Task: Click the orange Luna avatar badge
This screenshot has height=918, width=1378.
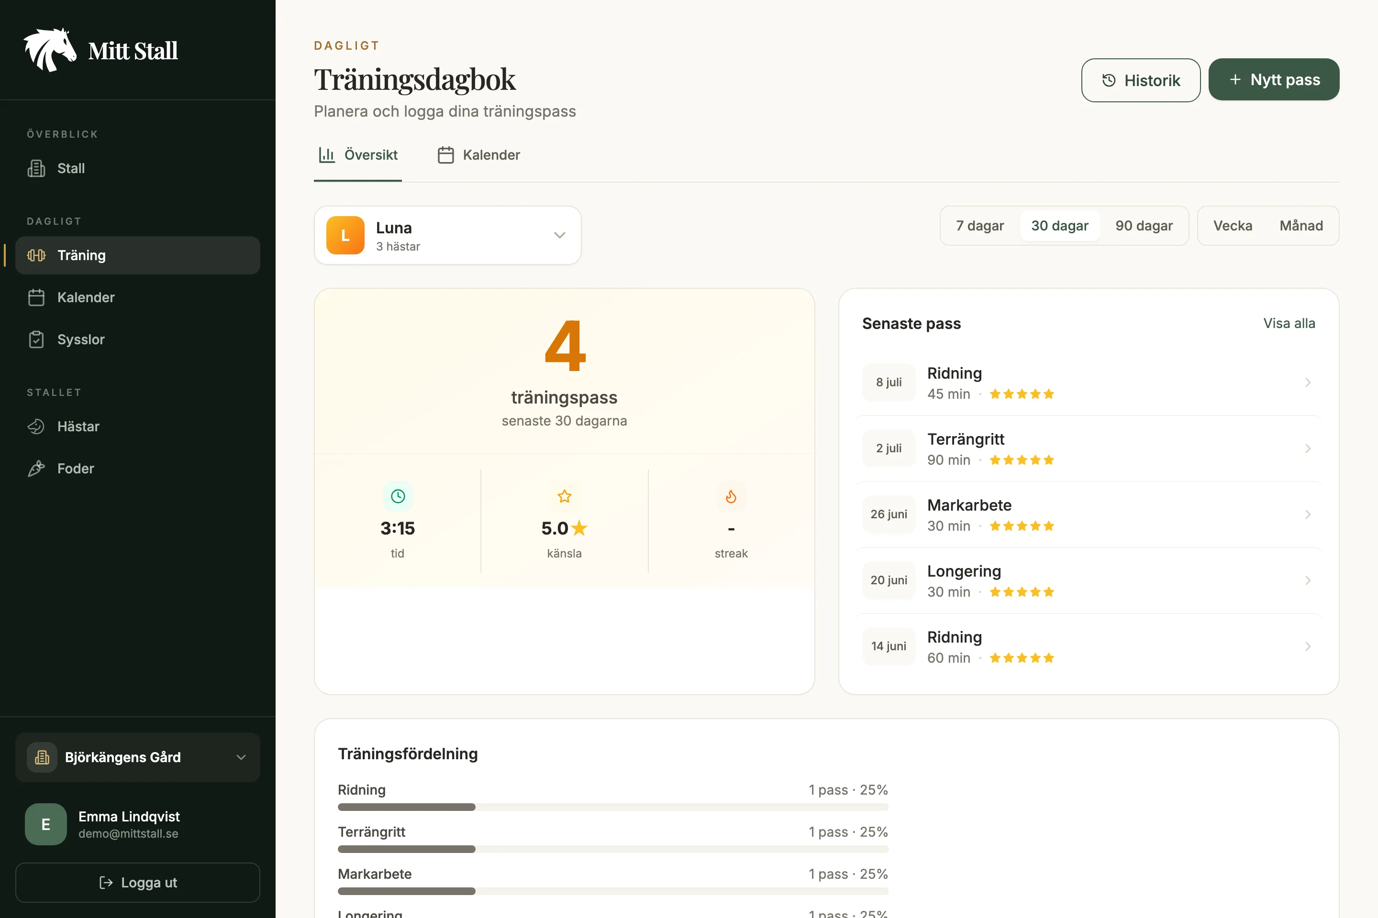Action: pyautogui.click(x=345, y=235)
